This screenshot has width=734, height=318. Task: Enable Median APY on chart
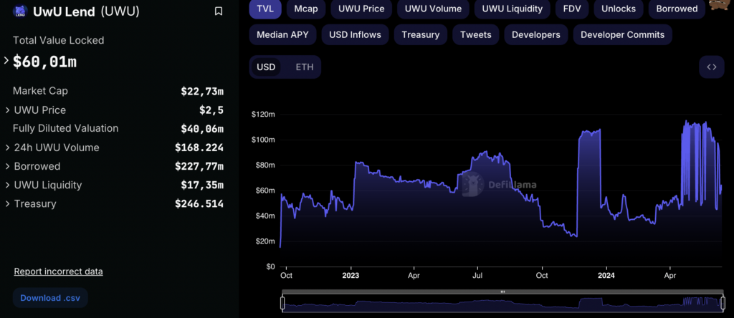pos(282,34)
